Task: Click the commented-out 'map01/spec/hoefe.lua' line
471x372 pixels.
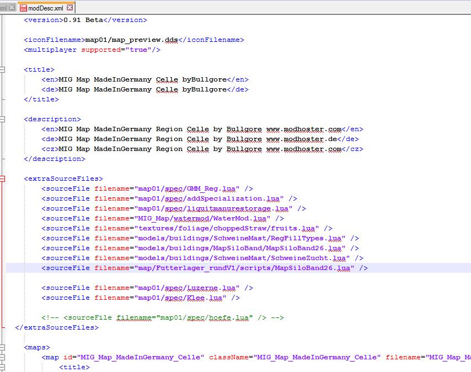Action: click(x=163, y=317)
